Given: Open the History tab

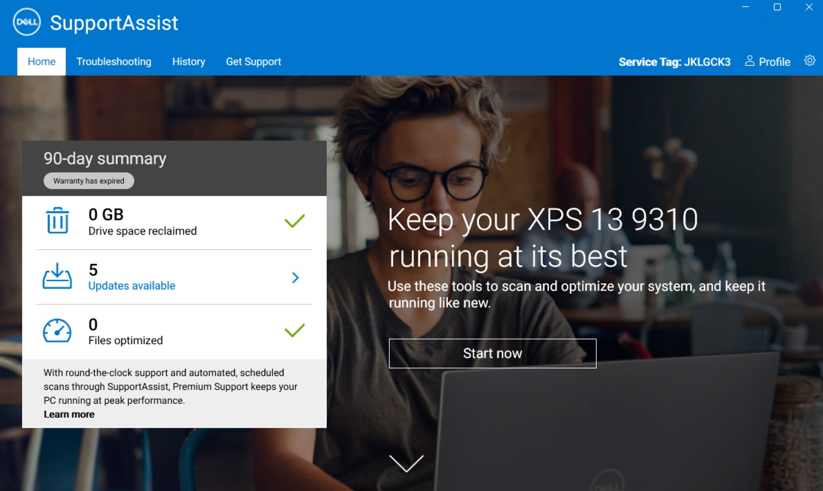Looking at the screenshot, I should click(x=188, y=61).
